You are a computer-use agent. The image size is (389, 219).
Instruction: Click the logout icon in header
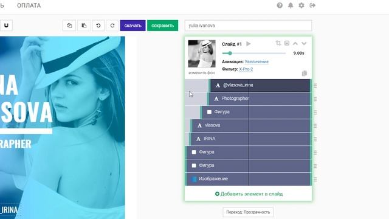tap(312, 5)
